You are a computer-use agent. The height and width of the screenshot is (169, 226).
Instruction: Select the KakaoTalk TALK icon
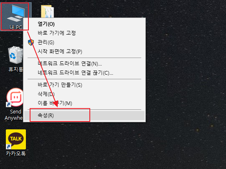click(x=16, y=139)
